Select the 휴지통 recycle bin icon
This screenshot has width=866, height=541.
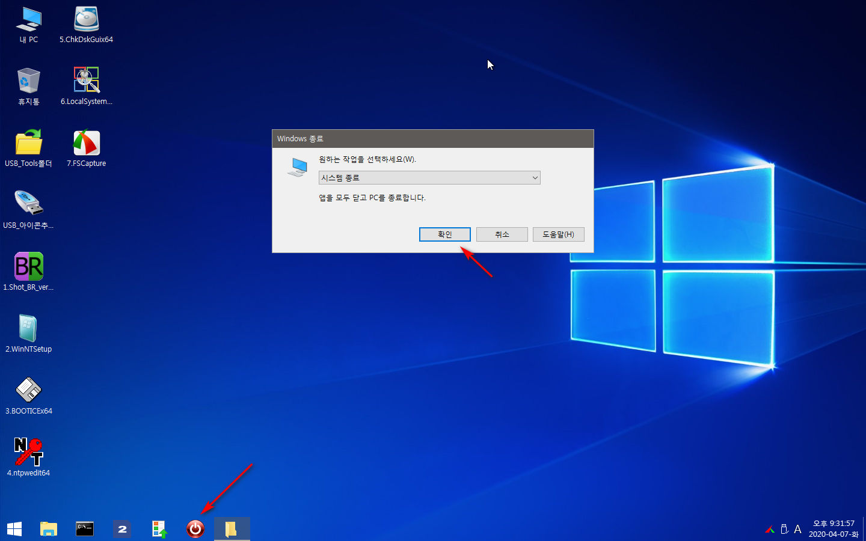(x=29, y=87)
